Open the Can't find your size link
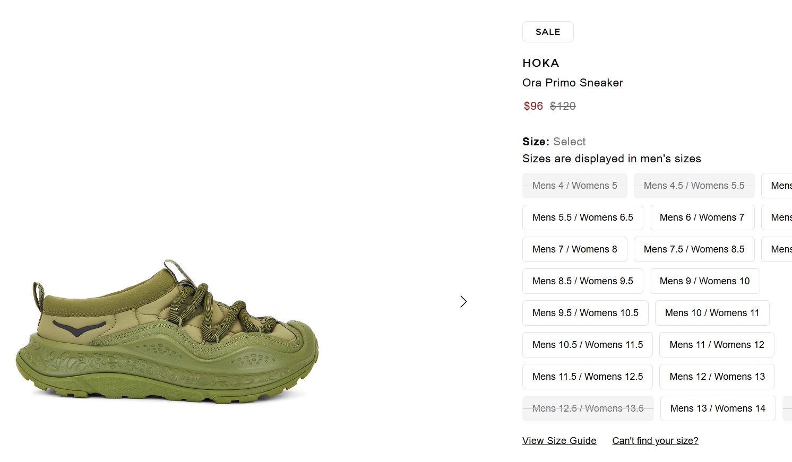The image size is (792, 462). (655, 441)
